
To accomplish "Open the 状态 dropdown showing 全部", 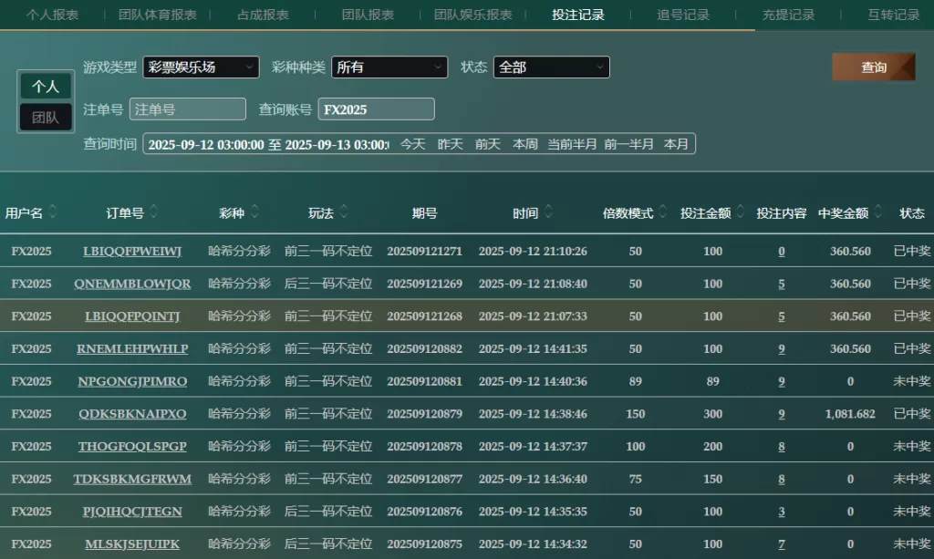I will [x=551, y=67].
